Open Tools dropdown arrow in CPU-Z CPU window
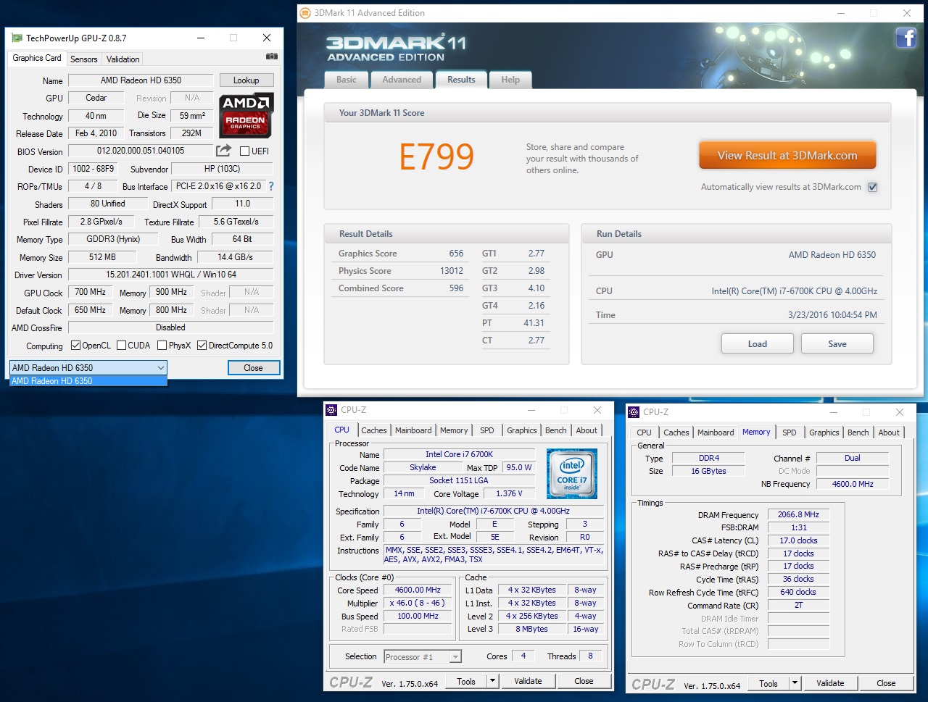Image resolution: width=928 pixels, height=702 pixels. [492, 681]
